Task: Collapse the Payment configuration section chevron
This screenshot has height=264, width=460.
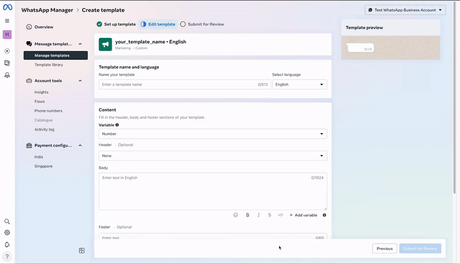Action: point(80,146)
